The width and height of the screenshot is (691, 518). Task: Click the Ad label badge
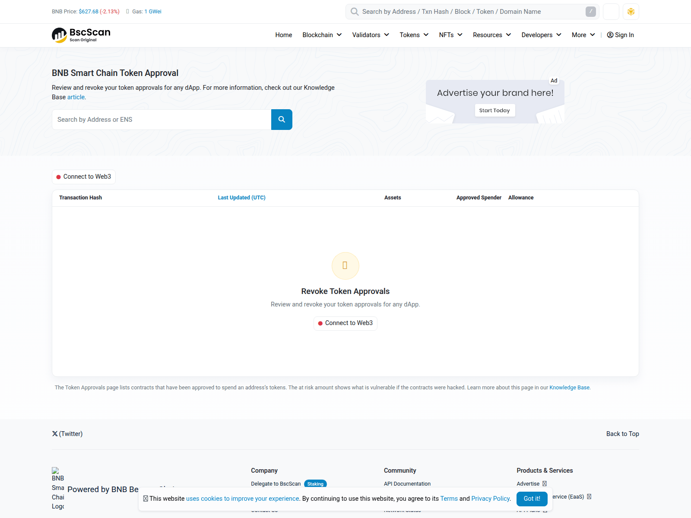(554, 81)
